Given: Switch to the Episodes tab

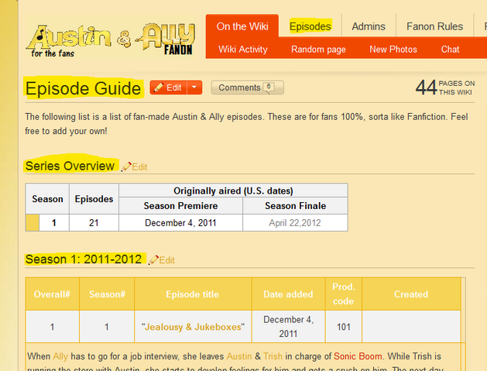Looking at the screenshot, I should [x=310, y=26].
